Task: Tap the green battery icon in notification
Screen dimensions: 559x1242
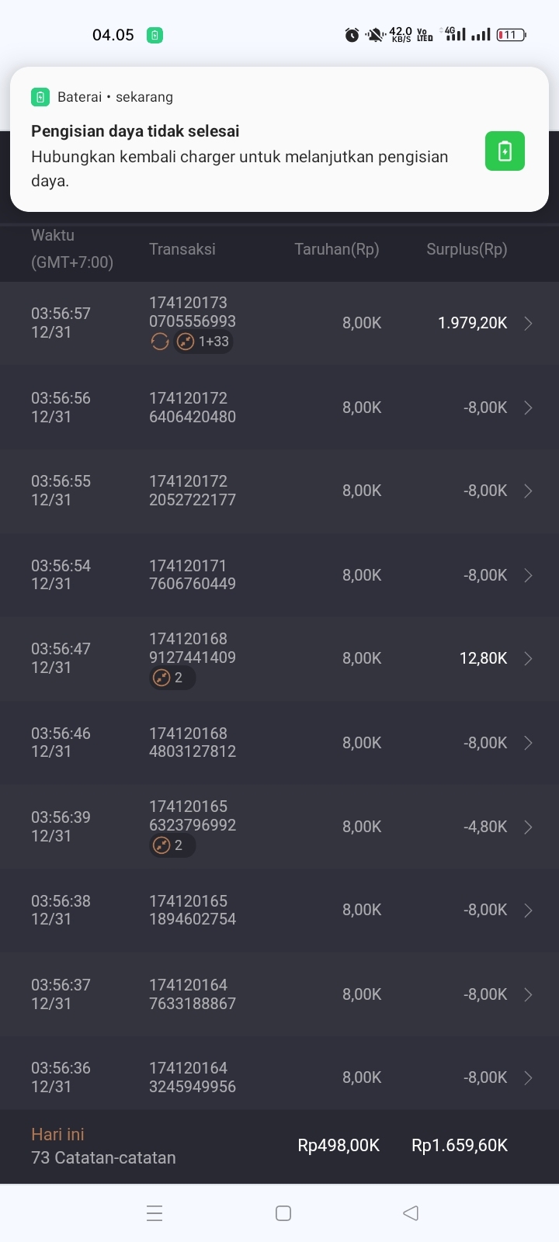Action: click(505, 151)
